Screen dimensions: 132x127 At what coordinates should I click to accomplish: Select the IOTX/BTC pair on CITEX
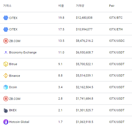(116, 18)
